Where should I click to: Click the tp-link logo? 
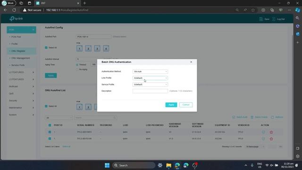point(16,19)
